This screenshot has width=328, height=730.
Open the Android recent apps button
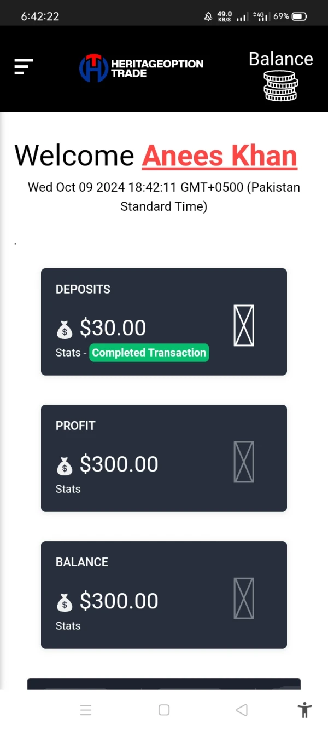[x=86, y=710]
